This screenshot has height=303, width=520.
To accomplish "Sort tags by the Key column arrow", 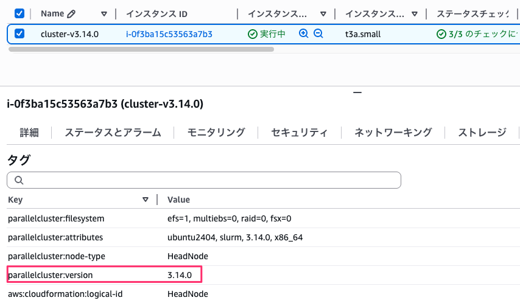I will point(146,200).
